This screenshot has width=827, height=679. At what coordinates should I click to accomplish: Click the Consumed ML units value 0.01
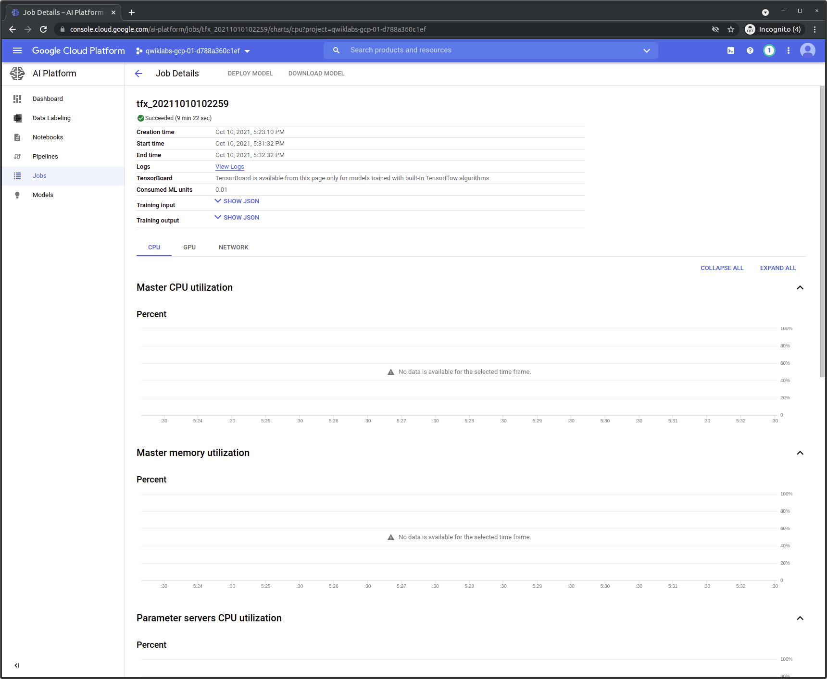pos(221,190)
